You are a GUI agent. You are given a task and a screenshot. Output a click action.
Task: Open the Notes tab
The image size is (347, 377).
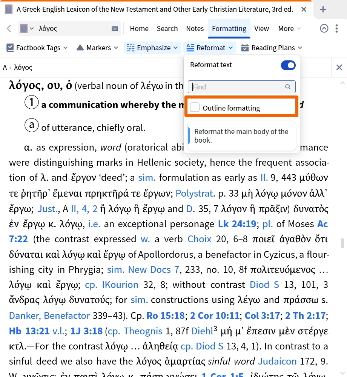click(195, 28)
